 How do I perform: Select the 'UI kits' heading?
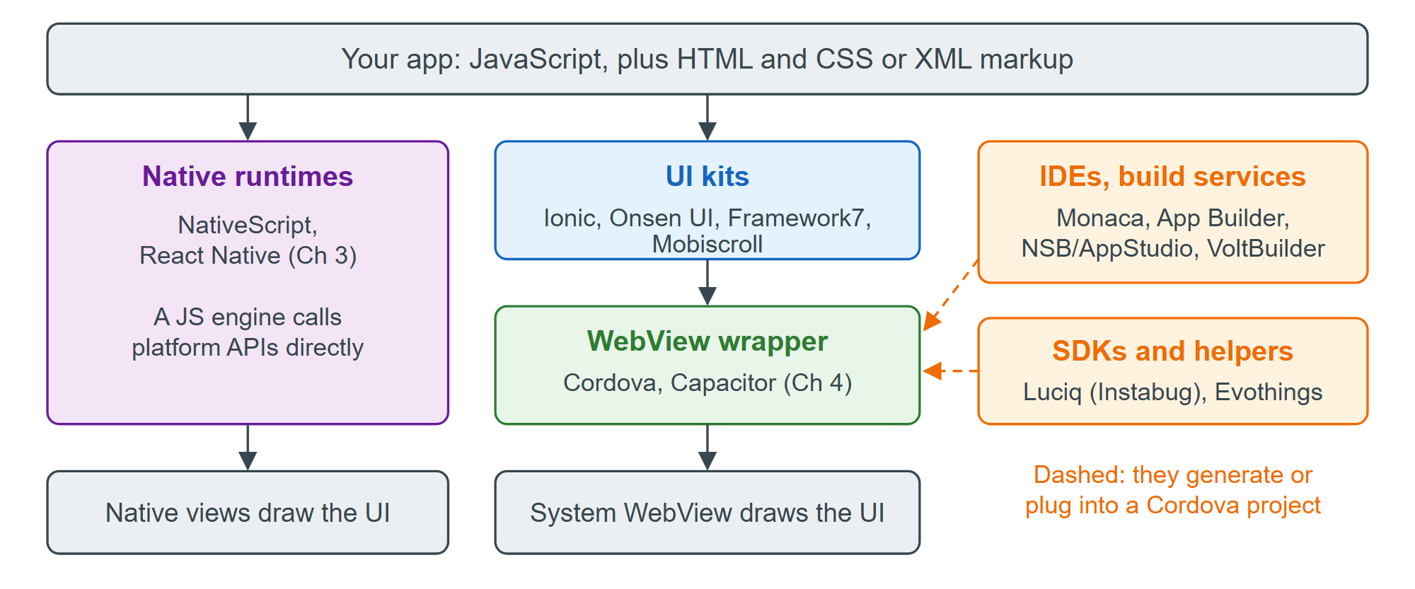click(707, 177)
